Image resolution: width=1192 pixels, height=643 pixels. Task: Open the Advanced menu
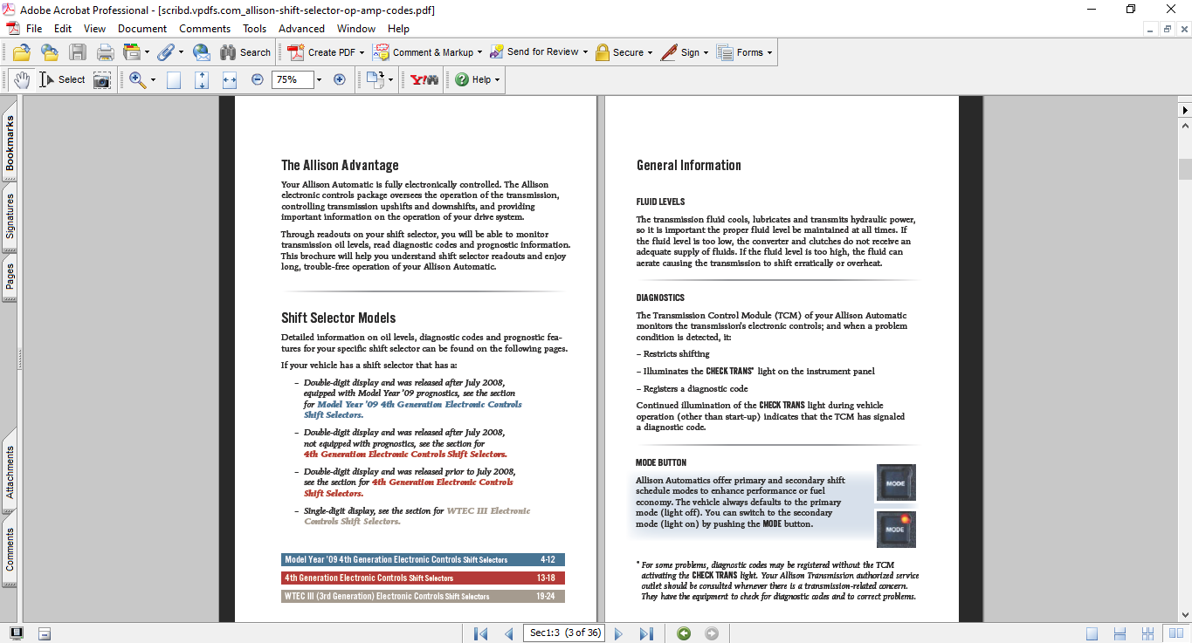tap(301, 29)
